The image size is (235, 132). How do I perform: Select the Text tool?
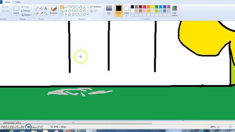click(x=46, y=8)
